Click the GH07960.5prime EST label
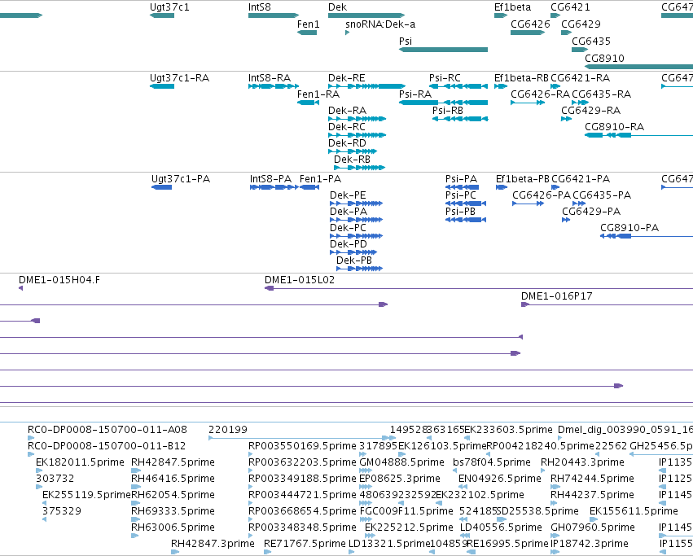This screenshot has height=556, width=693. [x=593, y=528]
